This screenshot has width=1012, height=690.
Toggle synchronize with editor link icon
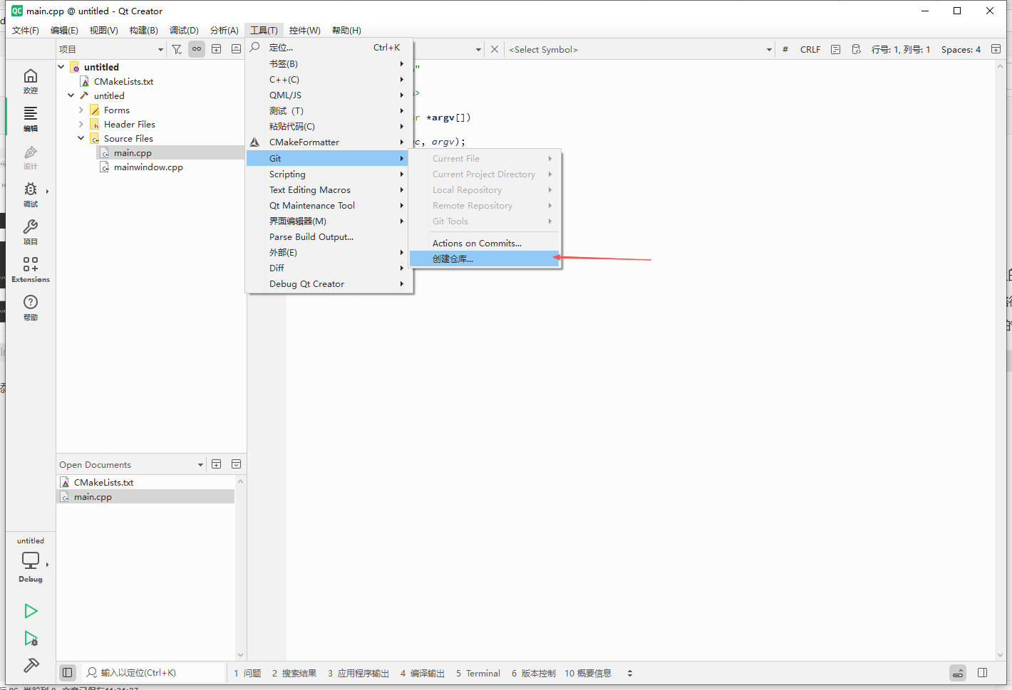[x=197, y=49]
